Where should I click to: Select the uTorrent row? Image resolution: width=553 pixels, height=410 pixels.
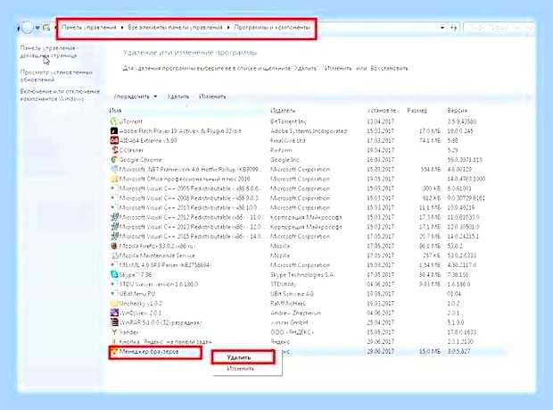tap(309, 121)
